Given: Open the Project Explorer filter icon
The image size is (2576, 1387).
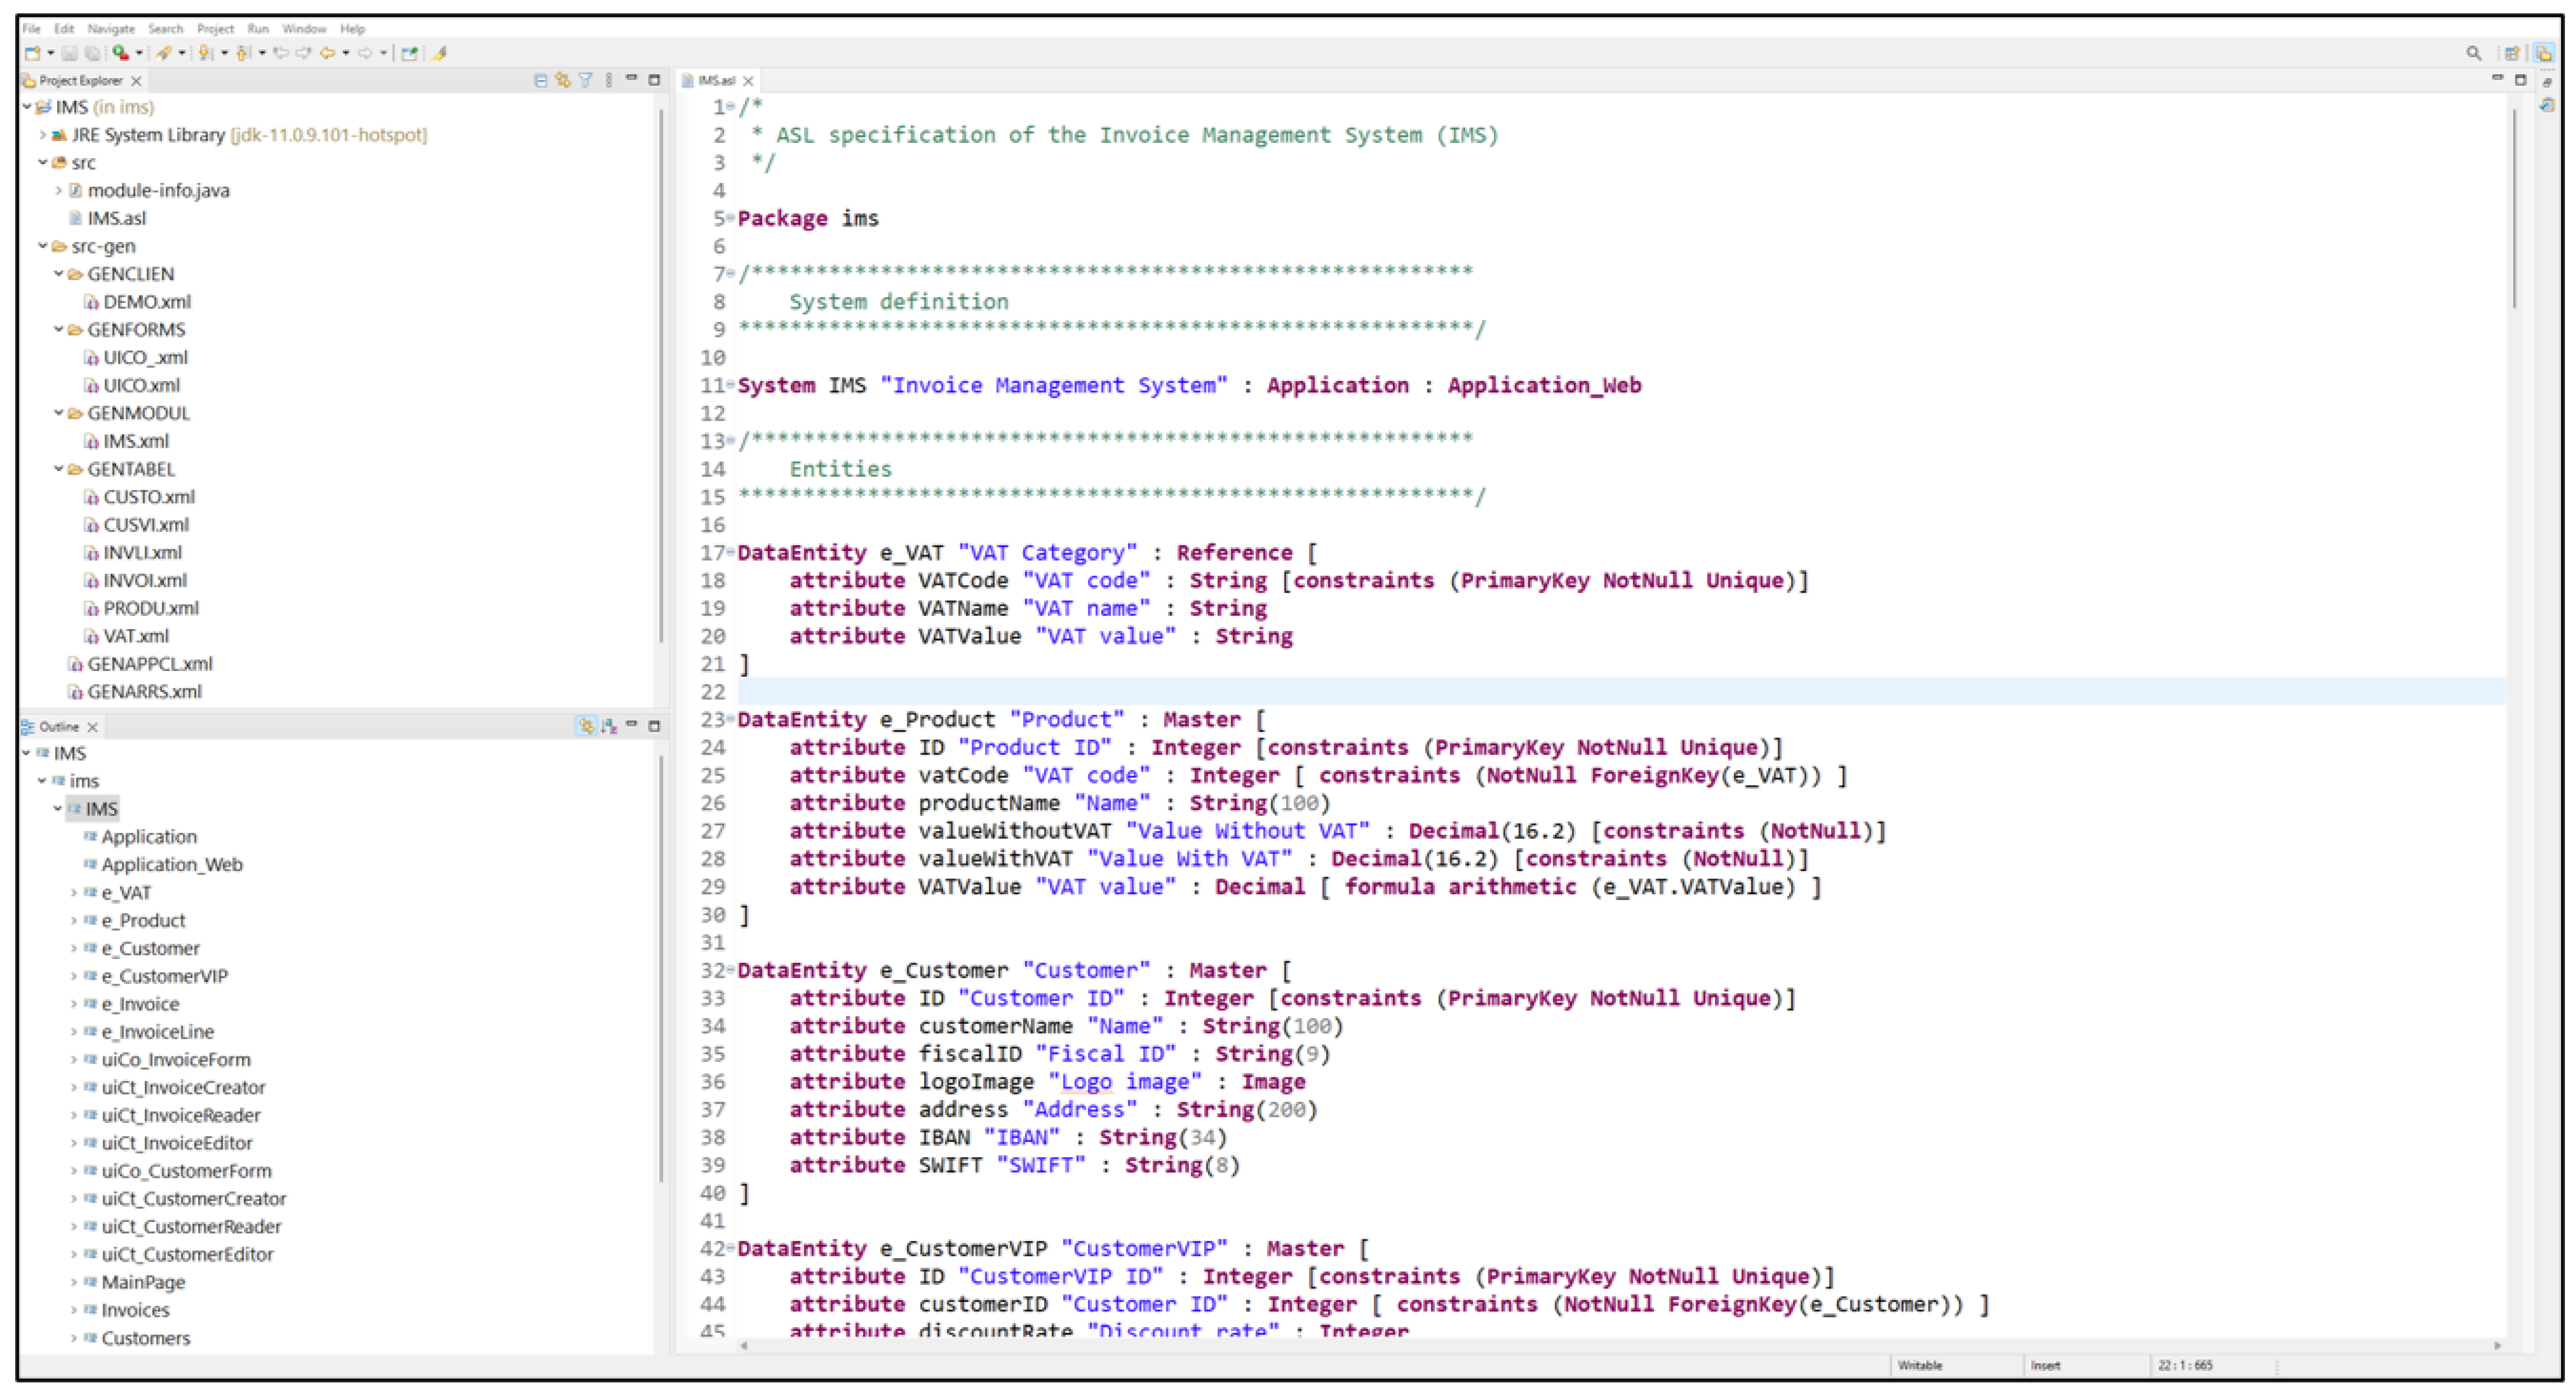Looking at the screenshot, I should click(586, 80).
